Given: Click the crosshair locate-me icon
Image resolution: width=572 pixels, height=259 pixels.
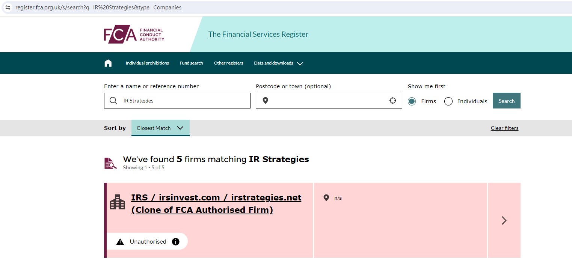Looking at the screenshot, I should point(392,101).
